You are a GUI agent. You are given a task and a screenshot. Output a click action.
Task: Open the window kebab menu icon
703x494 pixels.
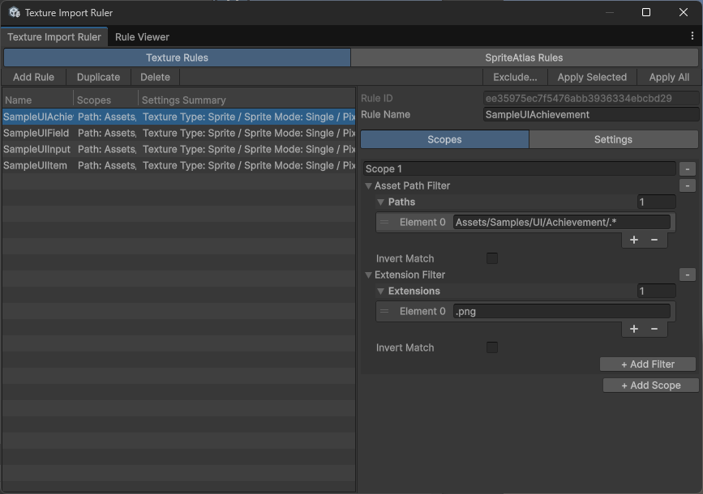[x=692, y=36]
